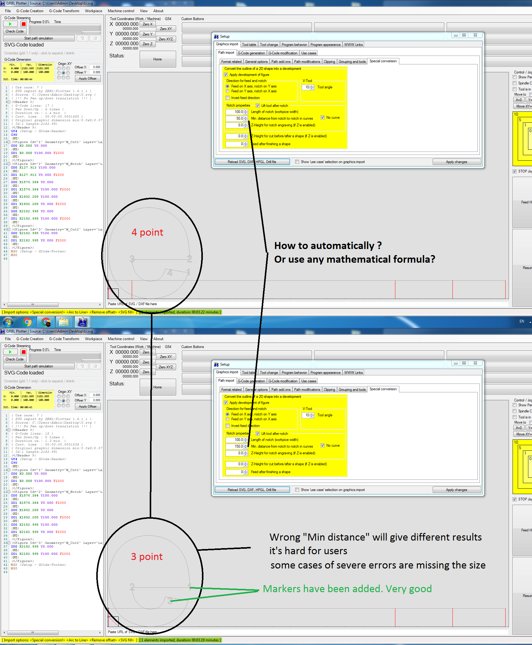Open Windows Explorer from the taskbar
The width and height of the screenshot is (532, 645).
[x=64, y=322]
